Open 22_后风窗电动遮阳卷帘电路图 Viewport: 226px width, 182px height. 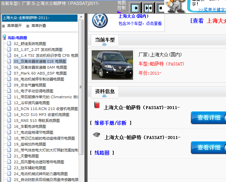[x=39, y=162]
